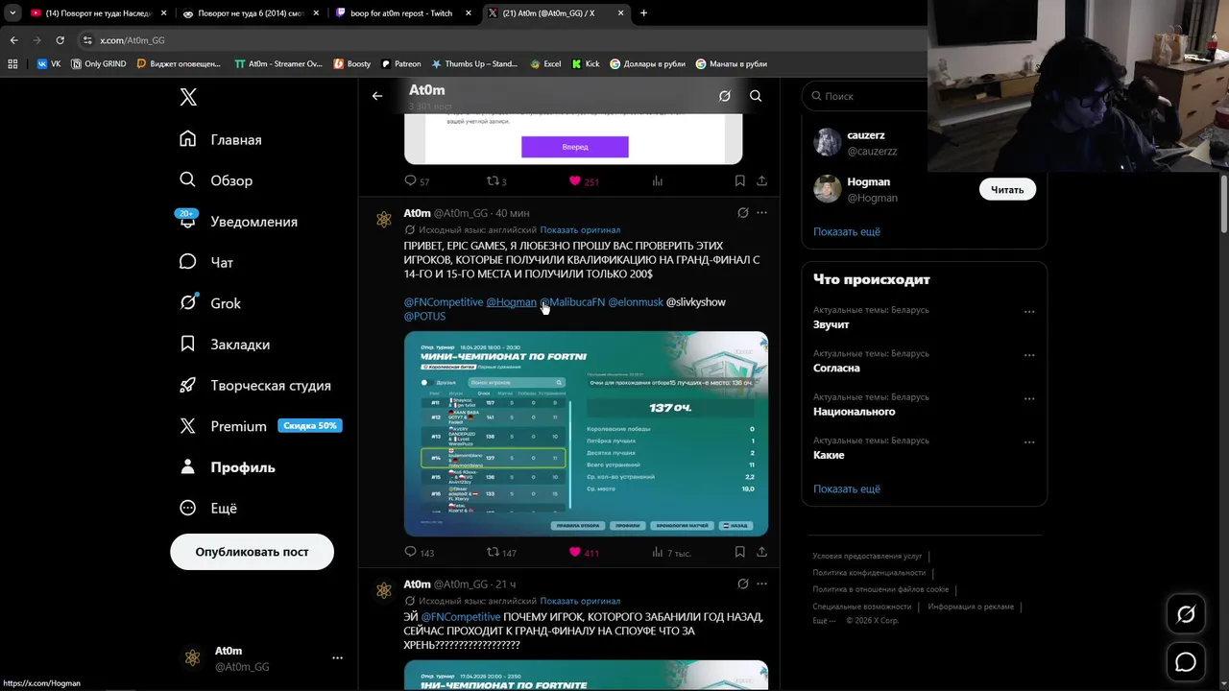
Task: Follow Hogman with Читать button
Action: (x=1007, y=189)
